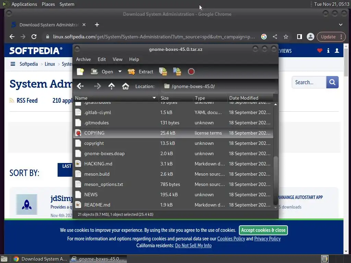Viewport: 351px width, 263px height.
Task: Stop current operation red button
Action: coord(191,72)
